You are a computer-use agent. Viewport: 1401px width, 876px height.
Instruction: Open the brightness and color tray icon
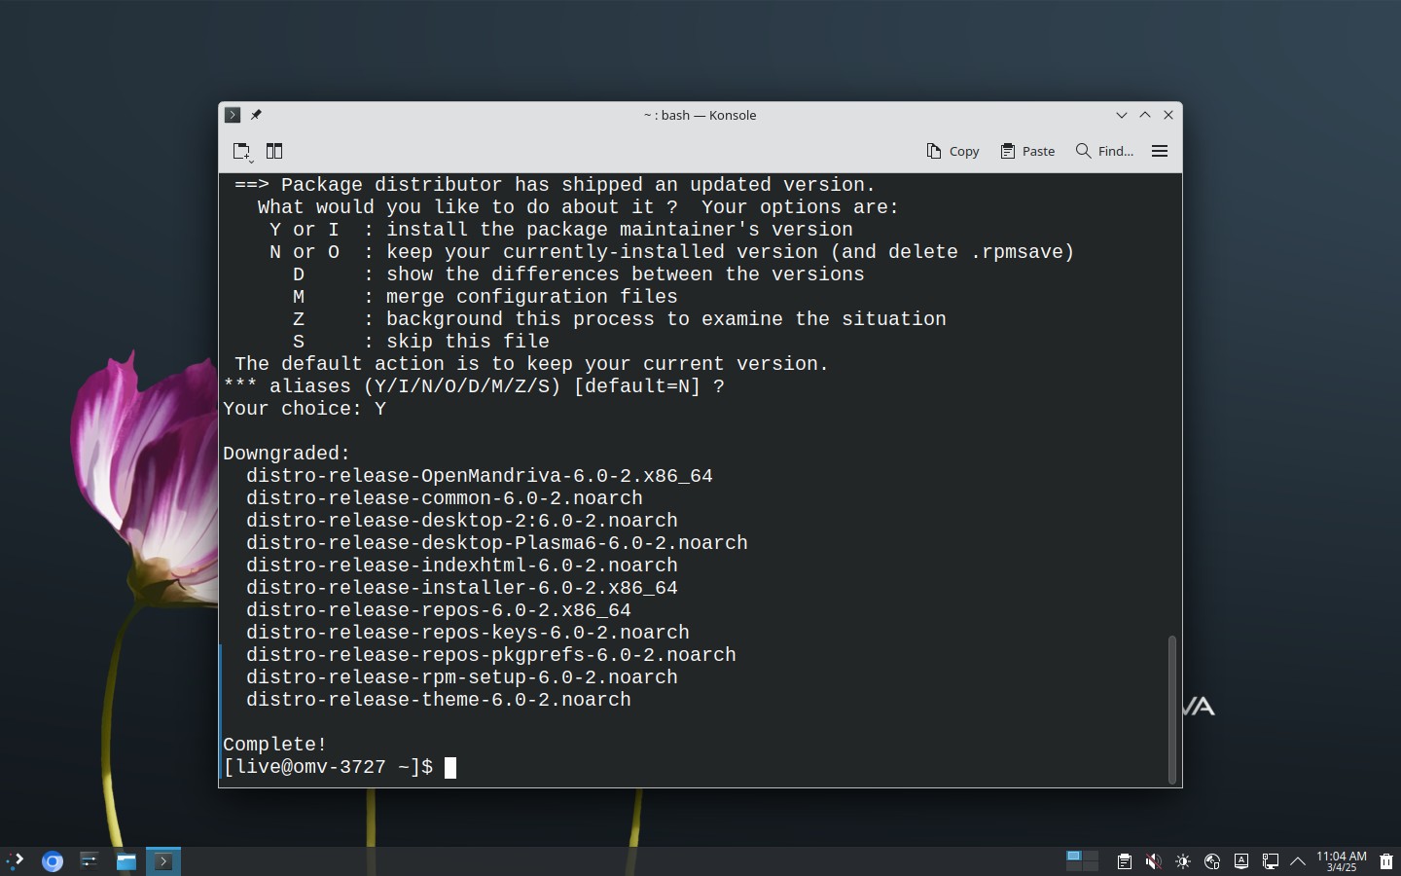1183,861
